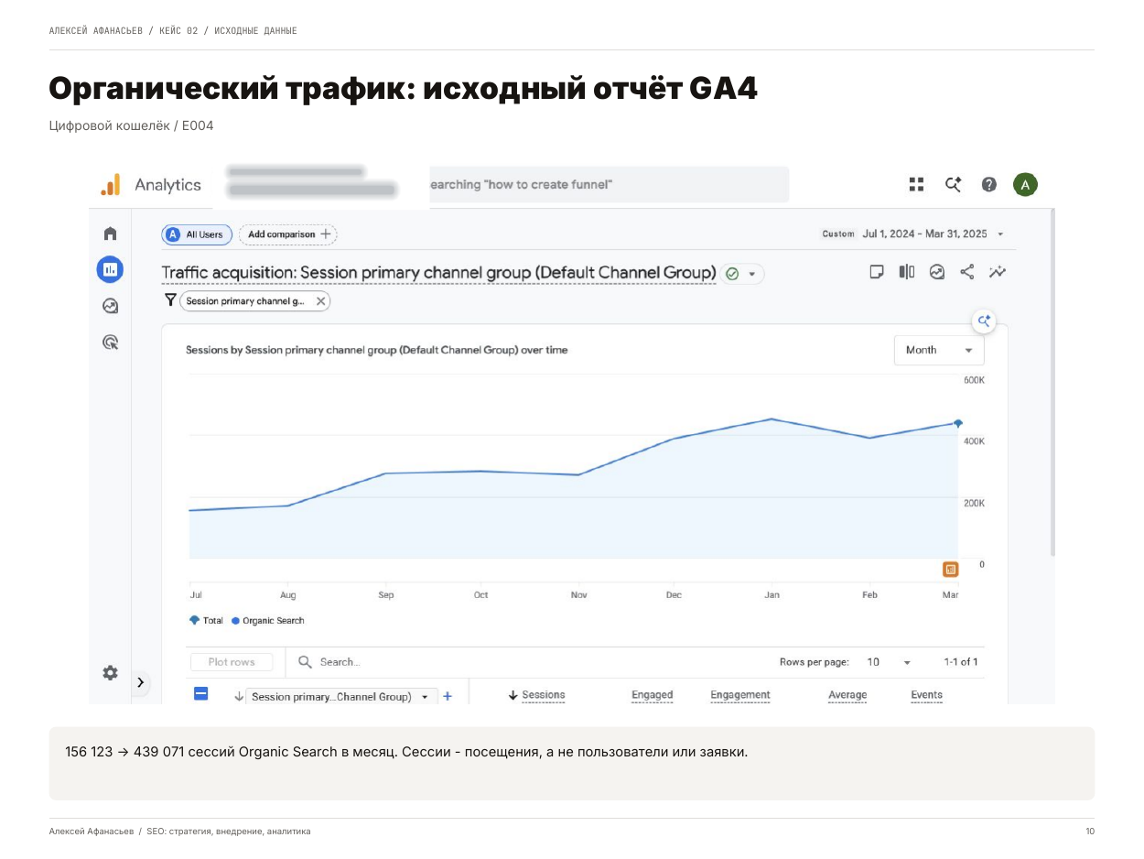Click the Plot rows button
The height and width of the screenshot is (859, 1144).
pos(232,662)
